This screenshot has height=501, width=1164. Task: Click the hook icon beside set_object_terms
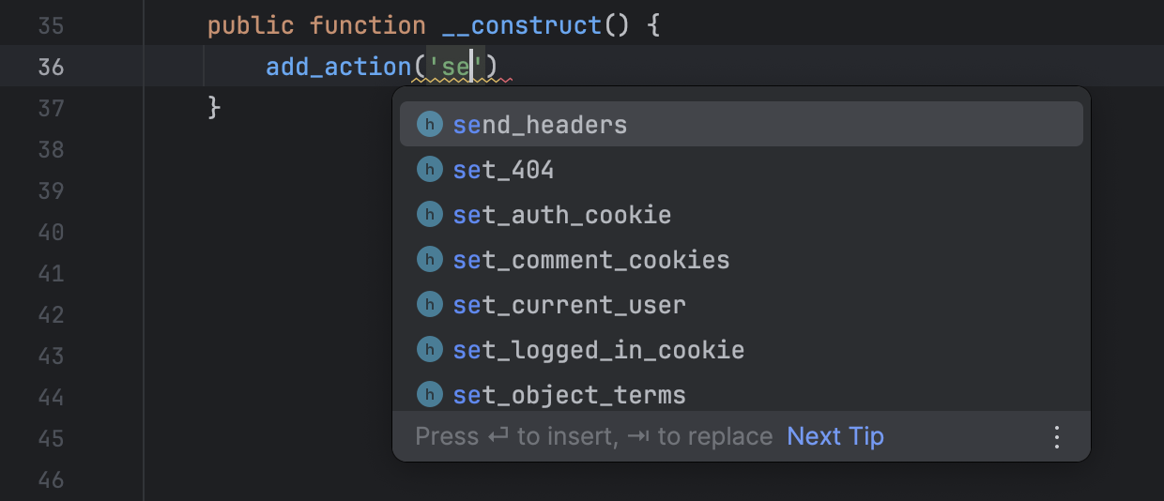pos(429,394)
